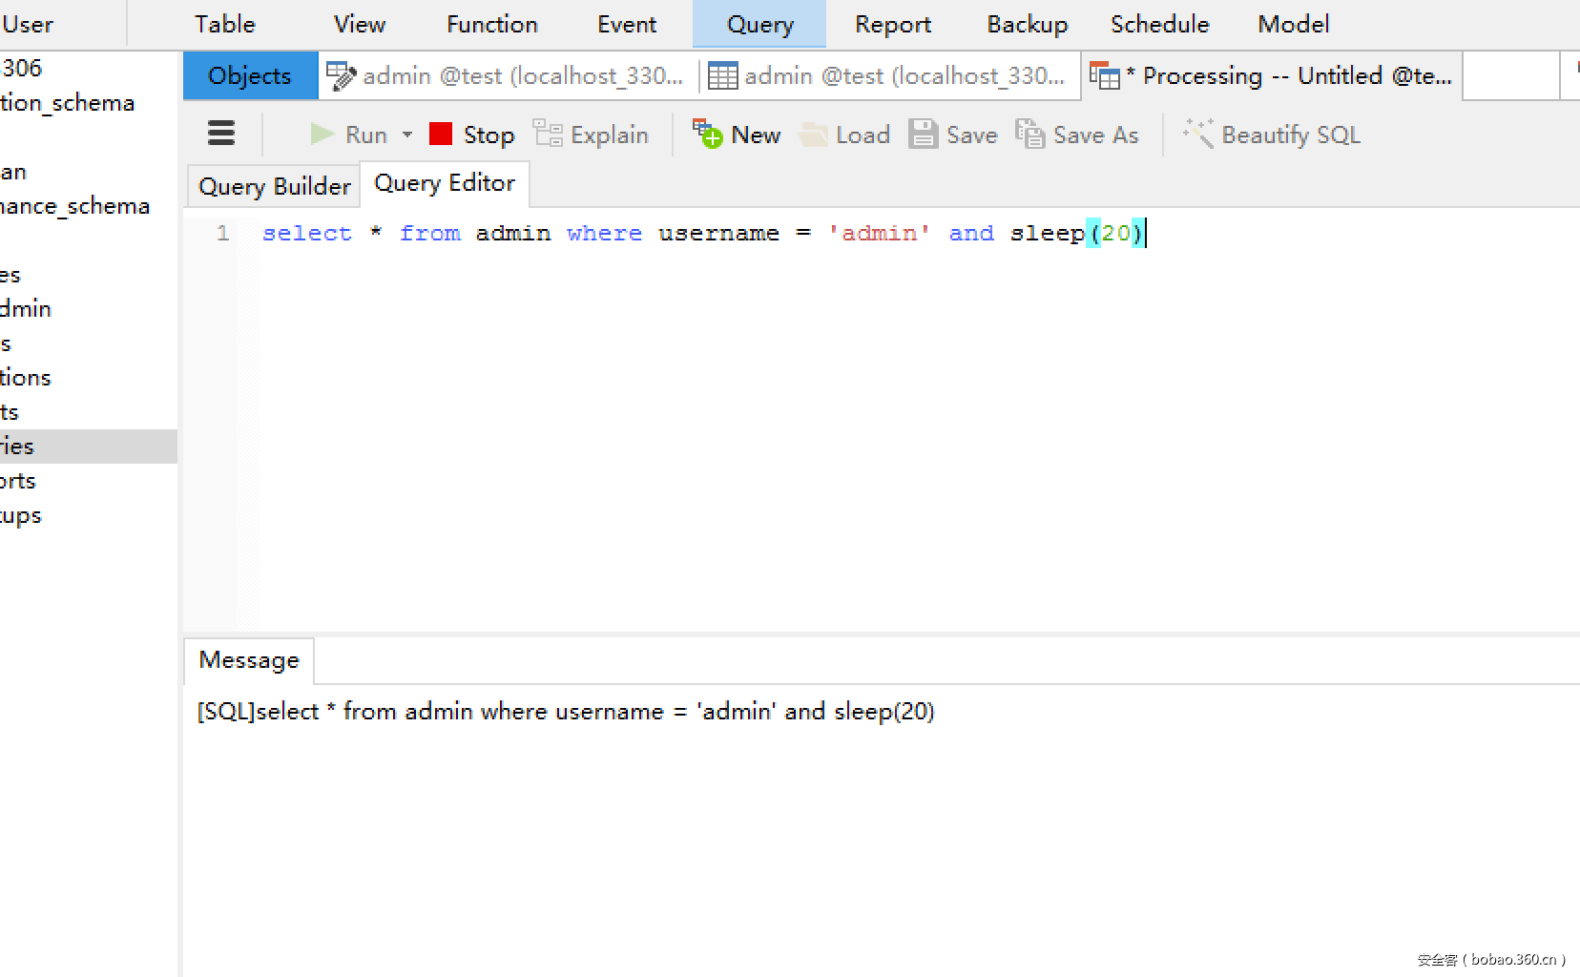The width and height of the screenshot is (1580, 977).
Task: Switch to the Objects tab
Action: [x=249, y=75]
